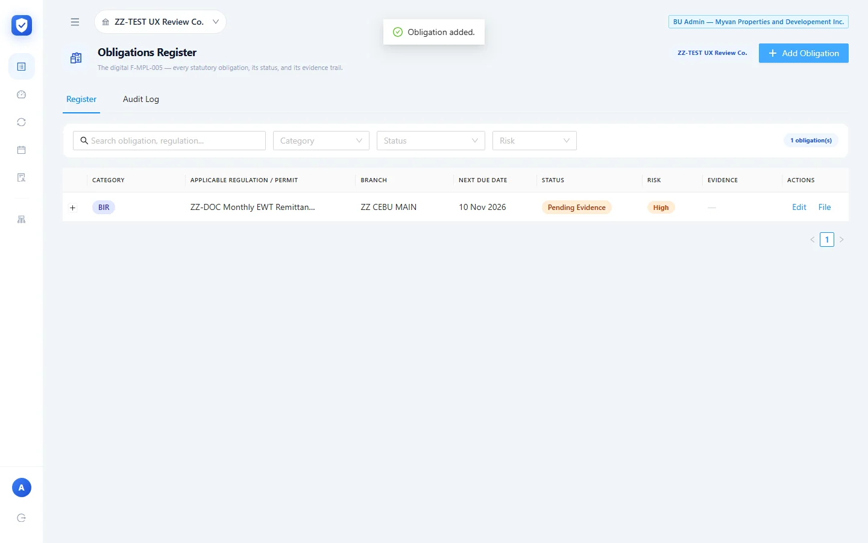868x543 pixels.
Task: Open the Category filter dropdown
Action: coord(321,141)
